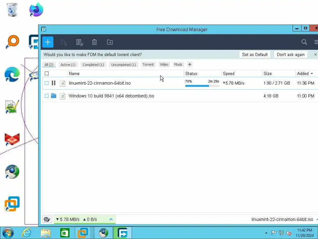Toggle the select-all header checkbox
318x239 pixels.
[47, 73]
